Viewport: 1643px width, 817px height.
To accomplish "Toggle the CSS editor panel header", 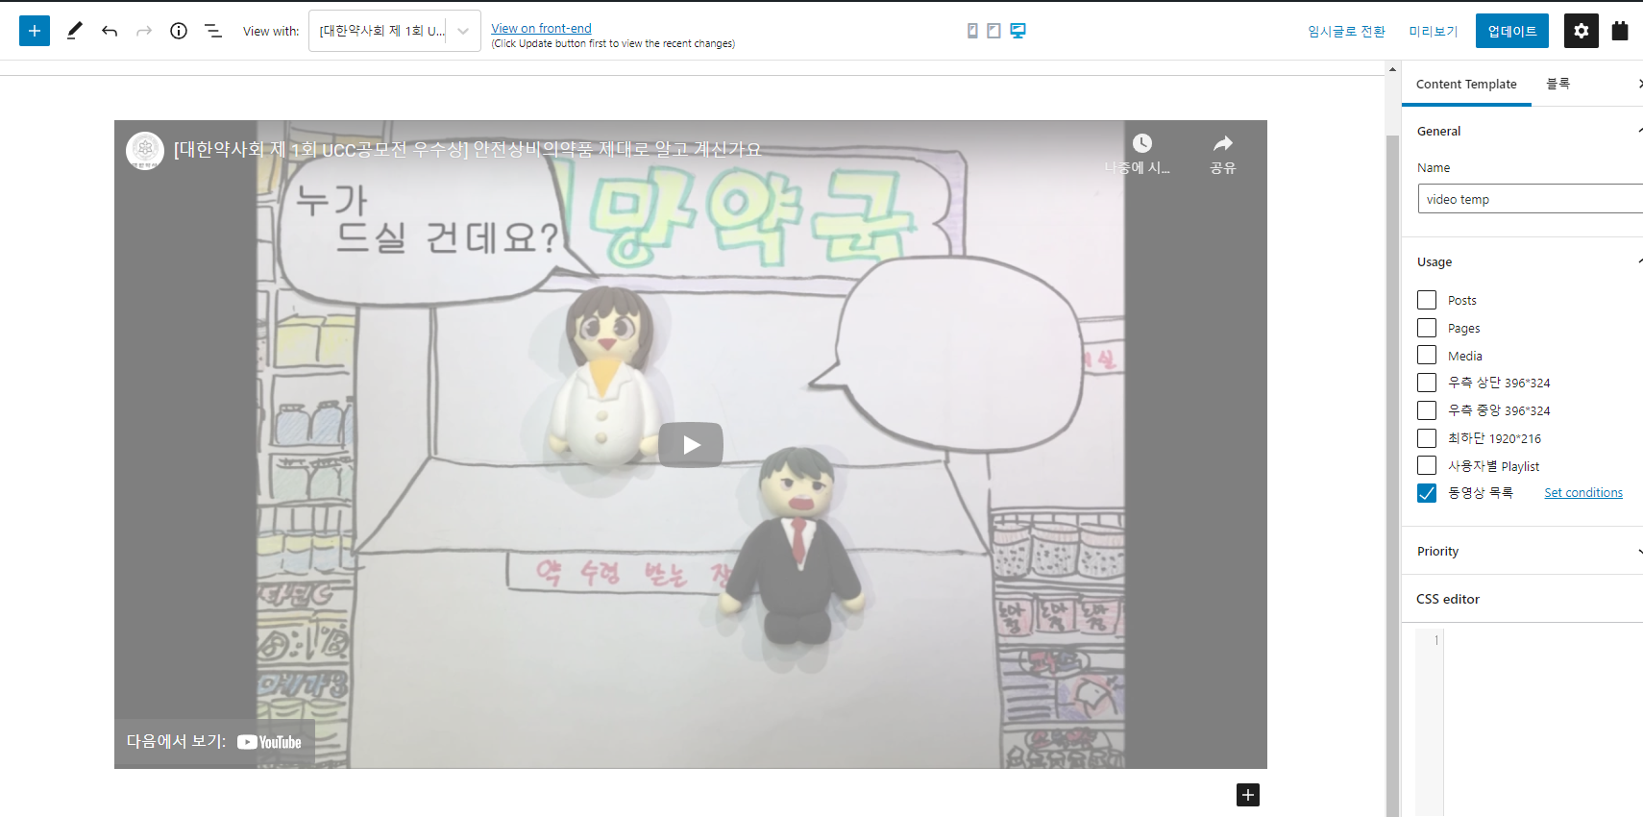I will click(x=1522, y=599).
